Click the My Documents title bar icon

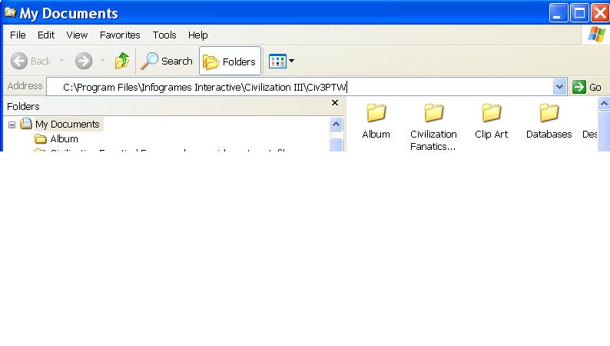click(x=10, y=12)
